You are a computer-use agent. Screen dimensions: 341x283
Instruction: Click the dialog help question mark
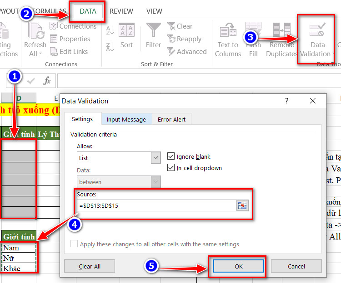pos(286,101)
